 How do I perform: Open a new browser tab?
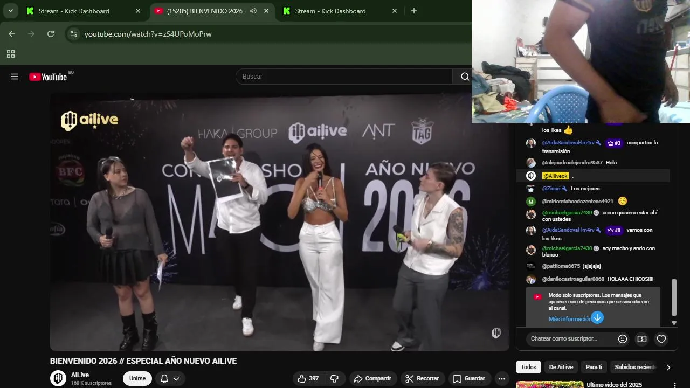tap(413, 11)
